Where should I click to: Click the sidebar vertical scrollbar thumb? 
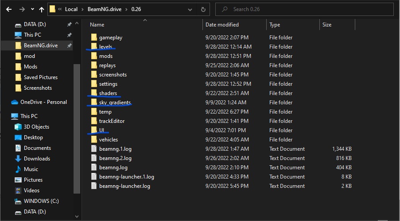77,129
